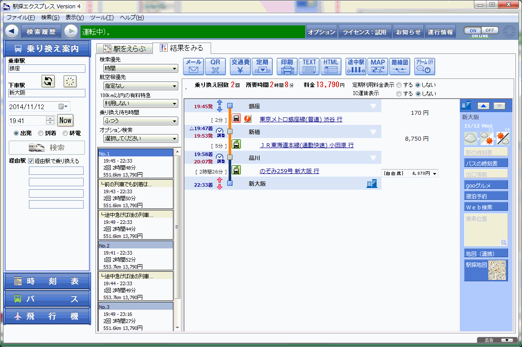Generate a QR code for the route
The image size is (522, 347).
215,66
